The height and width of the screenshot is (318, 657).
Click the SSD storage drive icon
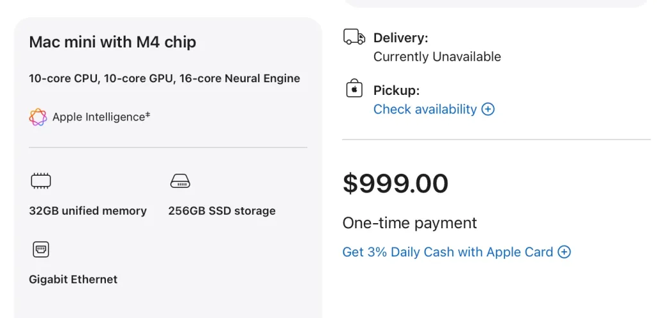pyautogui.click(x=180, y=181)
